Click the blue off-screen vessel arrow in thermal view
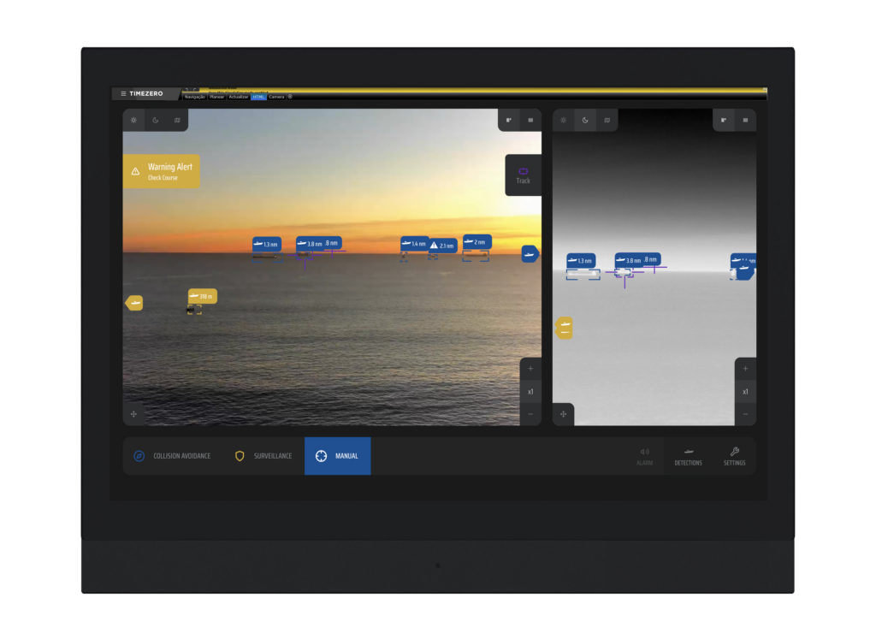The height and width of the screenshot is (640, 876). pyautogui.click(x=745, y=270)
